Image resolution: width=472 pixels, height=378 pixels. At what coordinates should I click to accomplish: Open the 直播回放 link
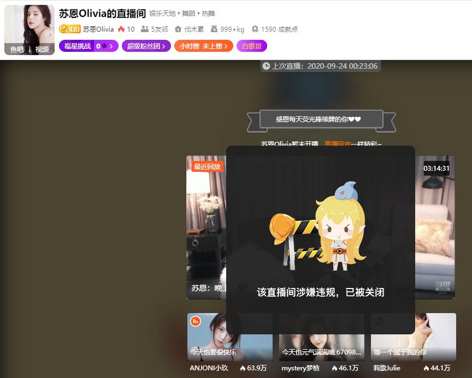pyautogui.click(x=338, y=145)
